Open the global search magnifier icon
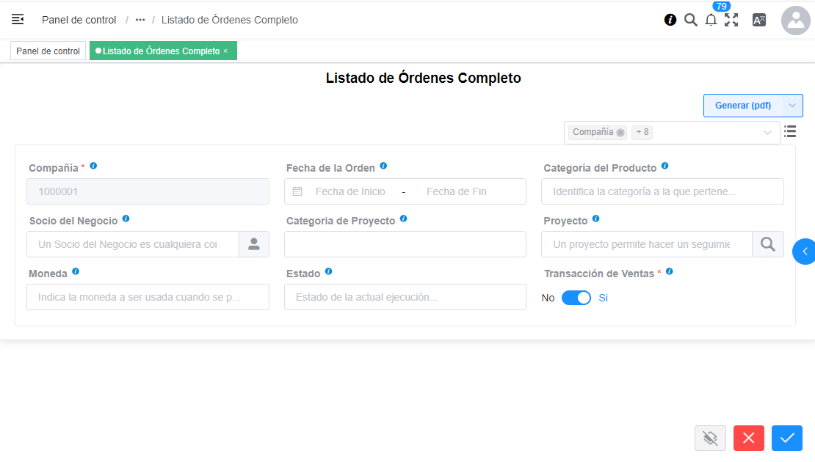815x462 pixels. click(x=690, y=20)
